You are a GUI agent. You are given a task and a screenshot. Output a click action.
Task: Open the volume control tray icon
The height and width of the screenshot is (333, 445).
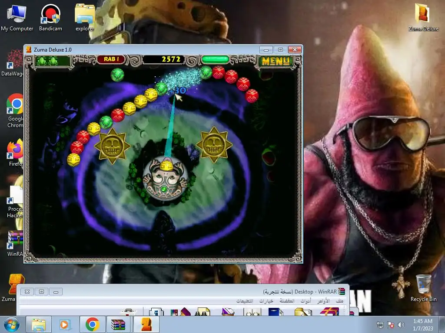click(x=401, y=325)
